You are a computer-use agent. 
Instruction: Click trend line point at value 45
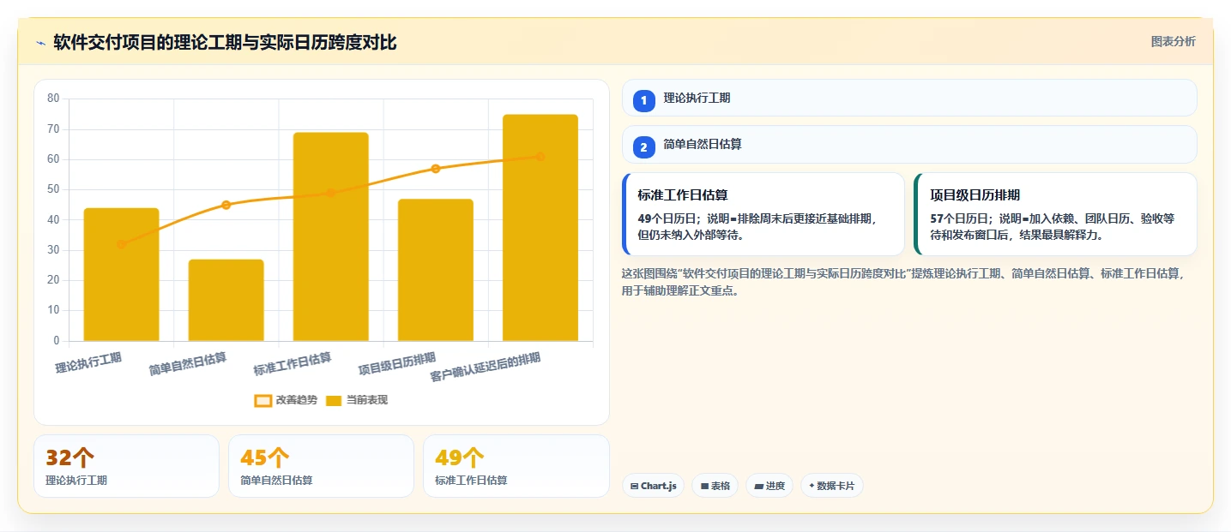(x=226, y=205)
